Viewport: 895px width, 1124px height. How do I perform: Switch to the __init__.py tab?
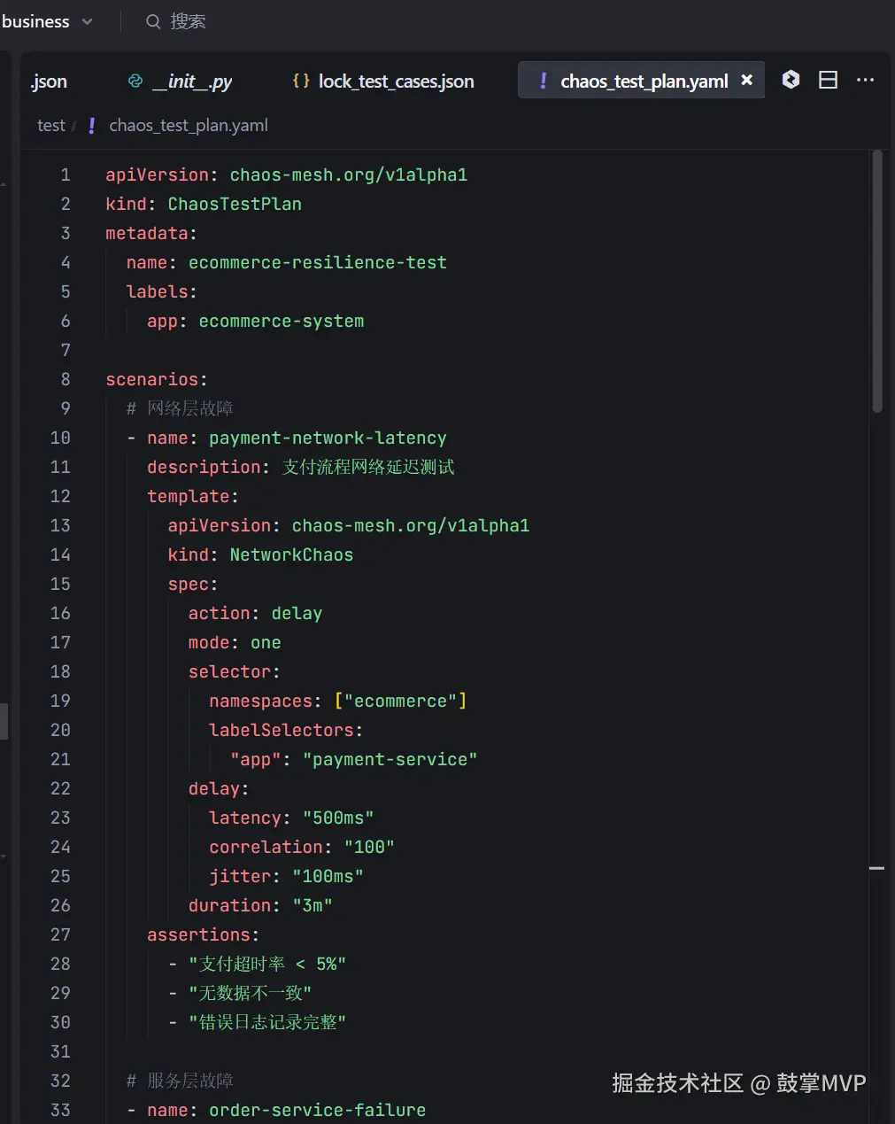(191, 81)
